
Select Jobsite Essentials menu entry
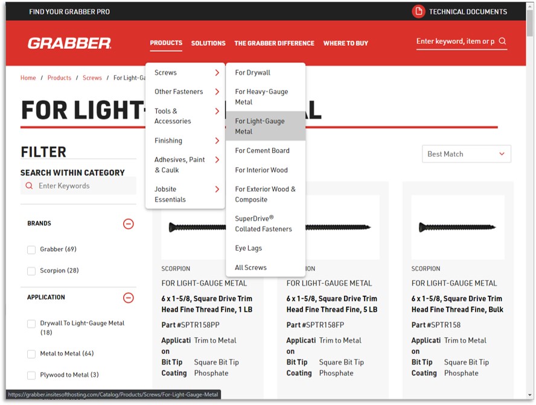[x=185, y=194]
